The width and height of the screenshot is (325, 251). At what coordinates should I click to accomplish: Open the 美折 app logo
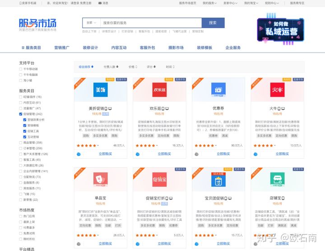click(100, 90)
